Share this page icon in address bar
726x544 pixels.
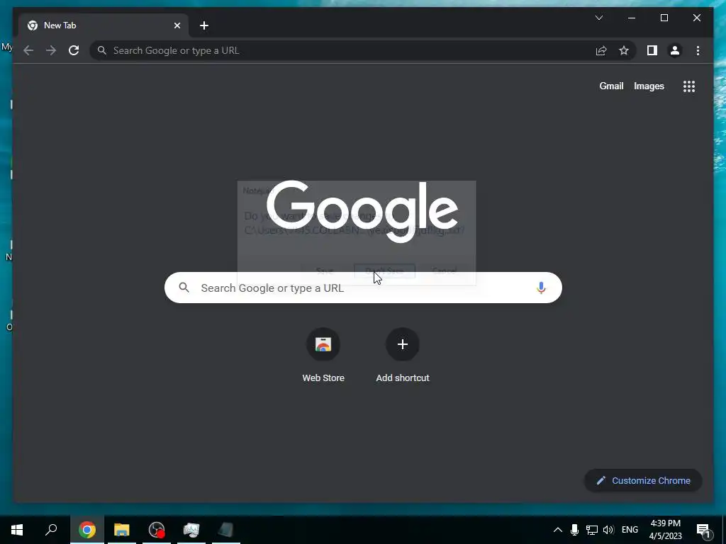click(x=601, y=50)
